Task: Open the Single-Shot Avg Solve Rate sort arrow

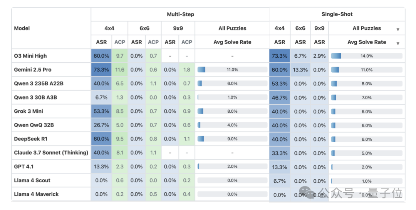Action: tap(398, 43)
